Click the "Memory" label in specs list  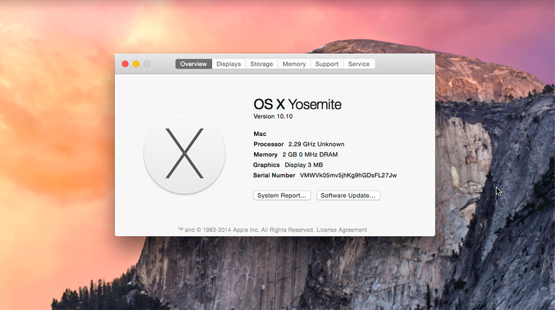pos(265,155)
